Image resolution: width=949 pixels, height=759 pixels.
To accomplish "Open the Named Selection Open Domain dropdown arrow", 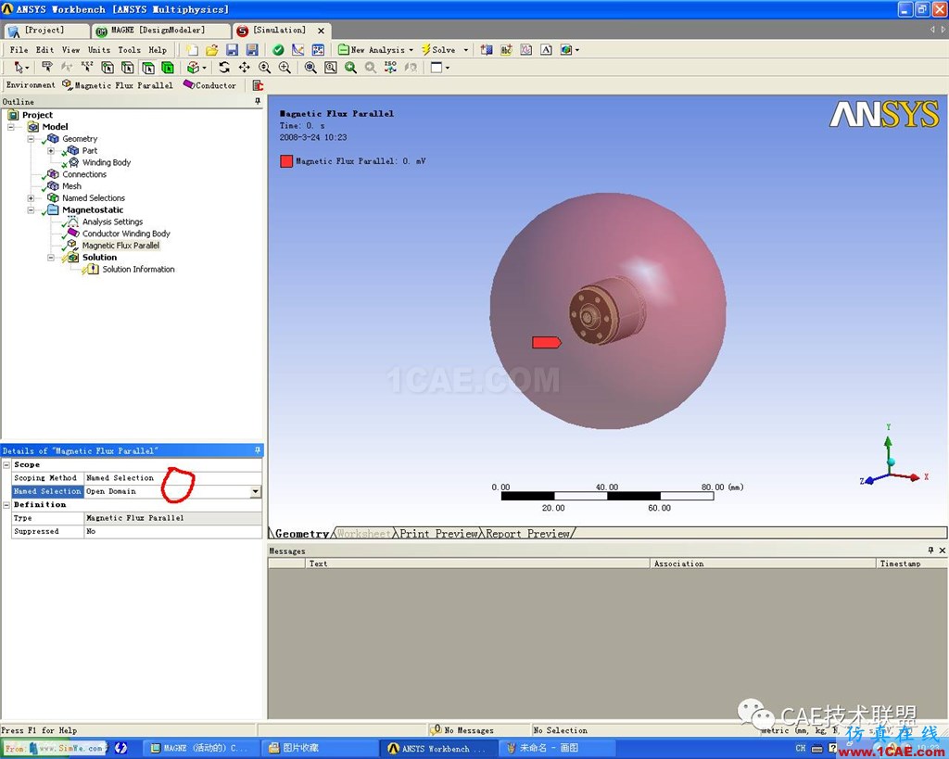I will (256, 491).
